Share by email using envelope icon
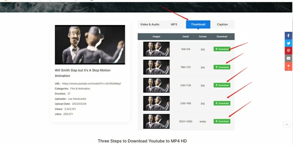The width and height of the screenshot is (293, 145). point(288,58)
